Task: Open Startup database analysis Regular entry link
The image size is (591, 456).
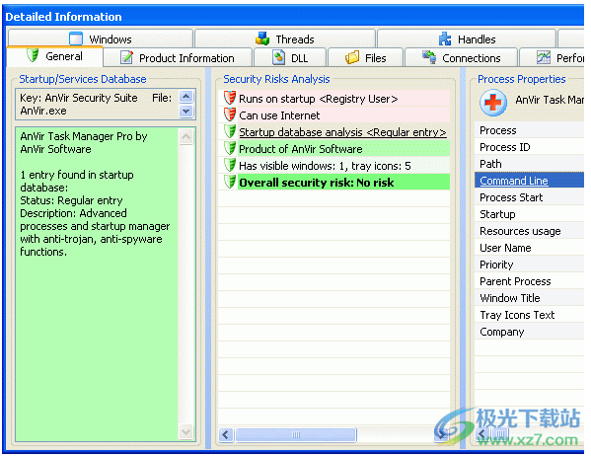Action: coord(342,132)
